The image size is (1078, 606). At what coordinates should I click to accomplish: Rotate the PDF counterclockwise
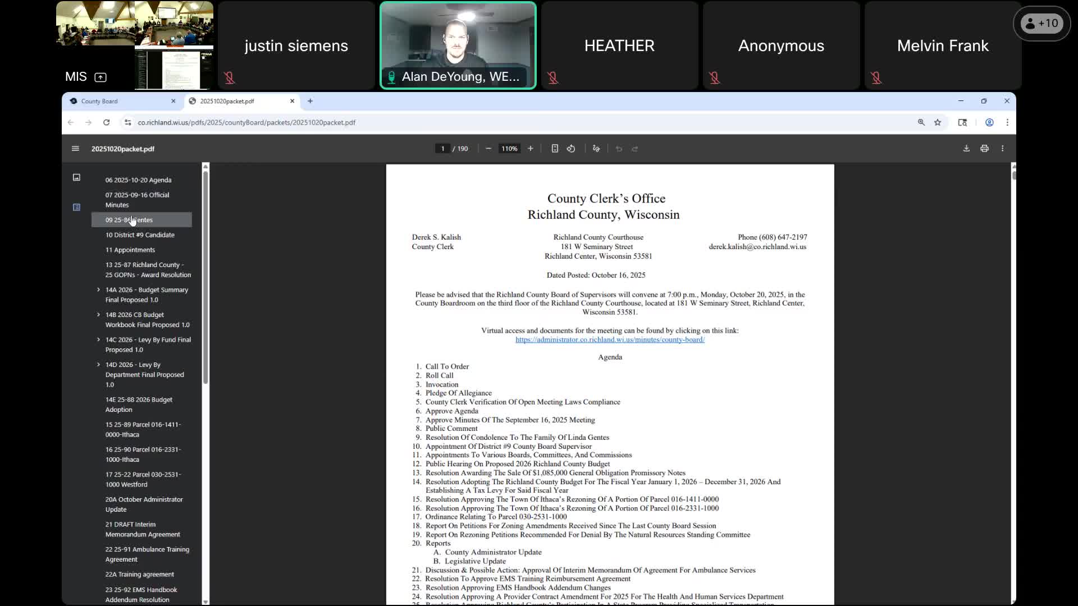571,149
